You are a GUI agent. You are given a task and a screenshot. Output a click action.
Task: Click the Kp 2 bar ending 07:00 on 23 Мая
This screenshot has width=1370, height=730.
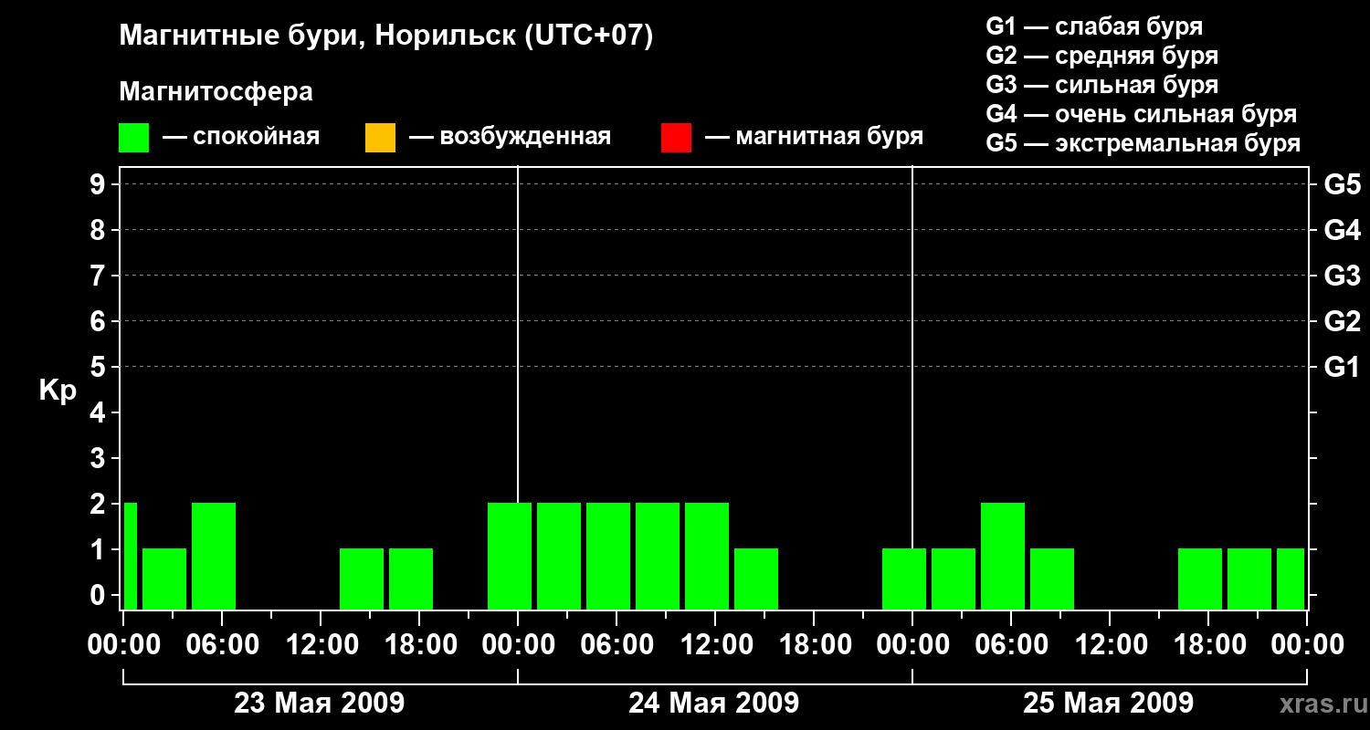point(214,556)
